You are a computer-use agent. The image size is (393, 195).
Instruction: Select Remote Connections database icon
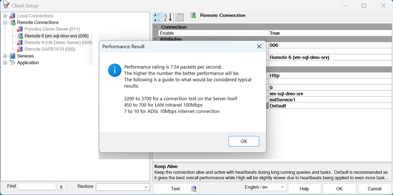[12, 23]
